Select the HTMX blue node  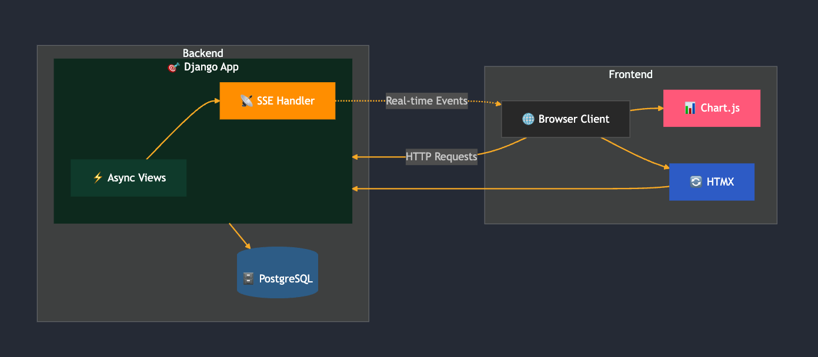[x=712, y=181]
